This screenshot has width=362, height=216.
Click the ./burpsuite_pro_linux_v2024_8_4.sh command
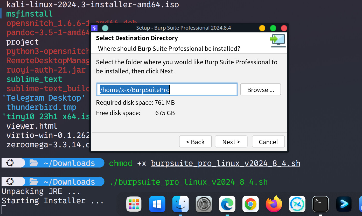(x=189, y=182)
